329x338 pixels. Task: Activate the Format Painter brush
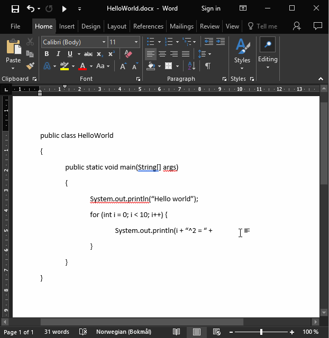pyautogui.click(x=30, y=66)
